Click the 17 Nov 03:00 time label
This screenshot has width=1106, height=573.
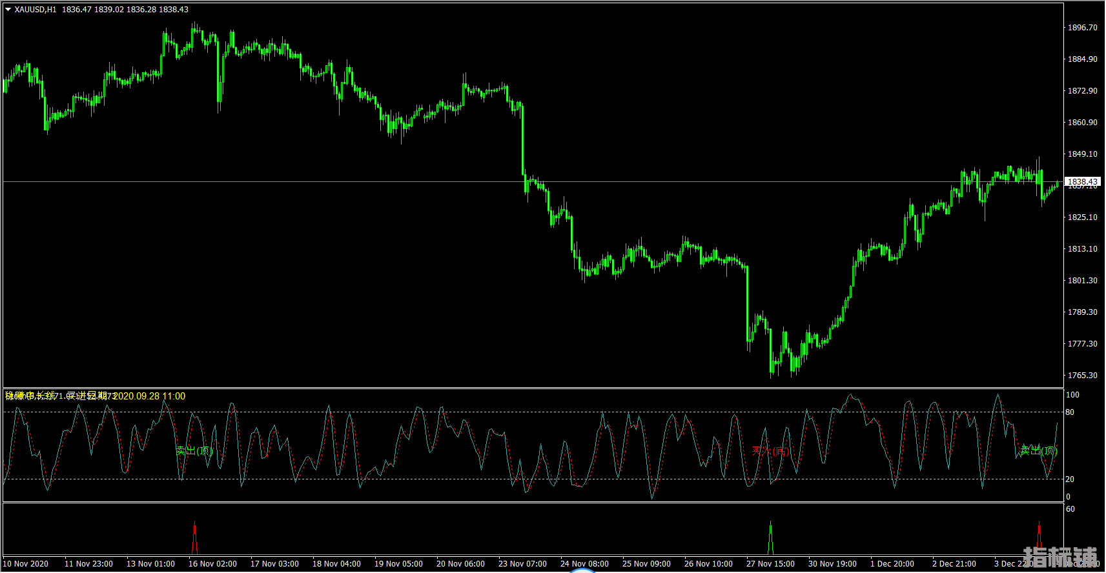(274, 564)
